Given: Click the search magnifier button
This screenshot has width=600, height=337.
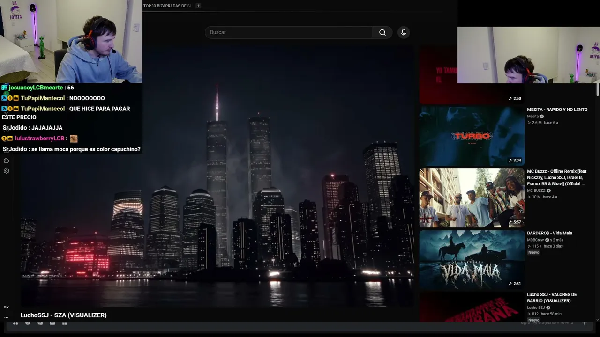Looking at the screenshot, I should [x=382, y=32].
